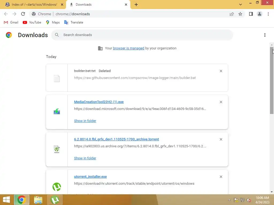Image resolution: width=274 pixels, height=205 pixels.
Task: Click the search magnifier icon
Action: [x=57, y=35]
